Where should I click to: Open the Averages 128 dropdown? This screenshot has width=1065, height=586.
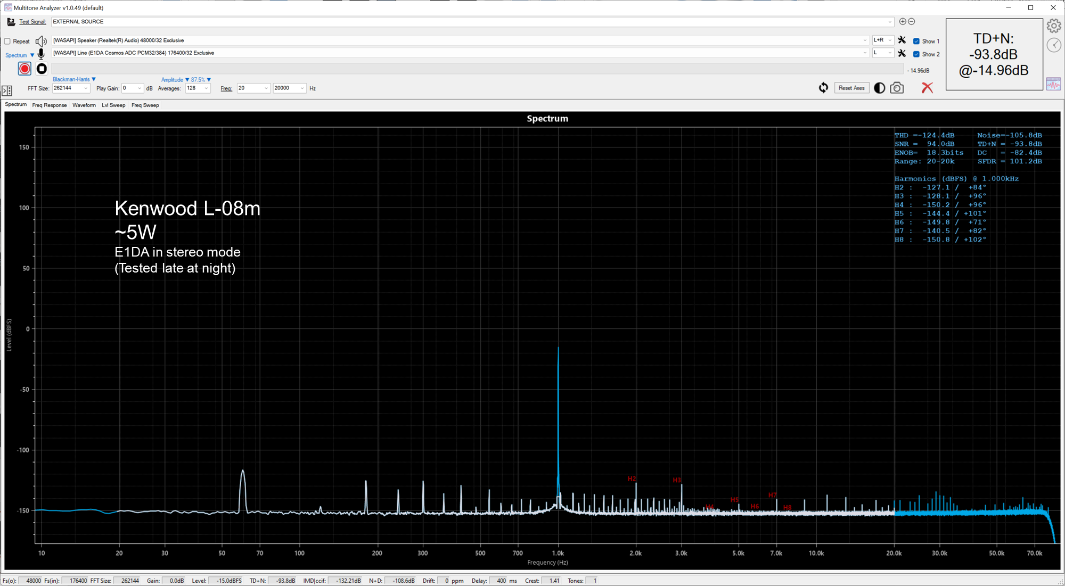pos(198,88)
